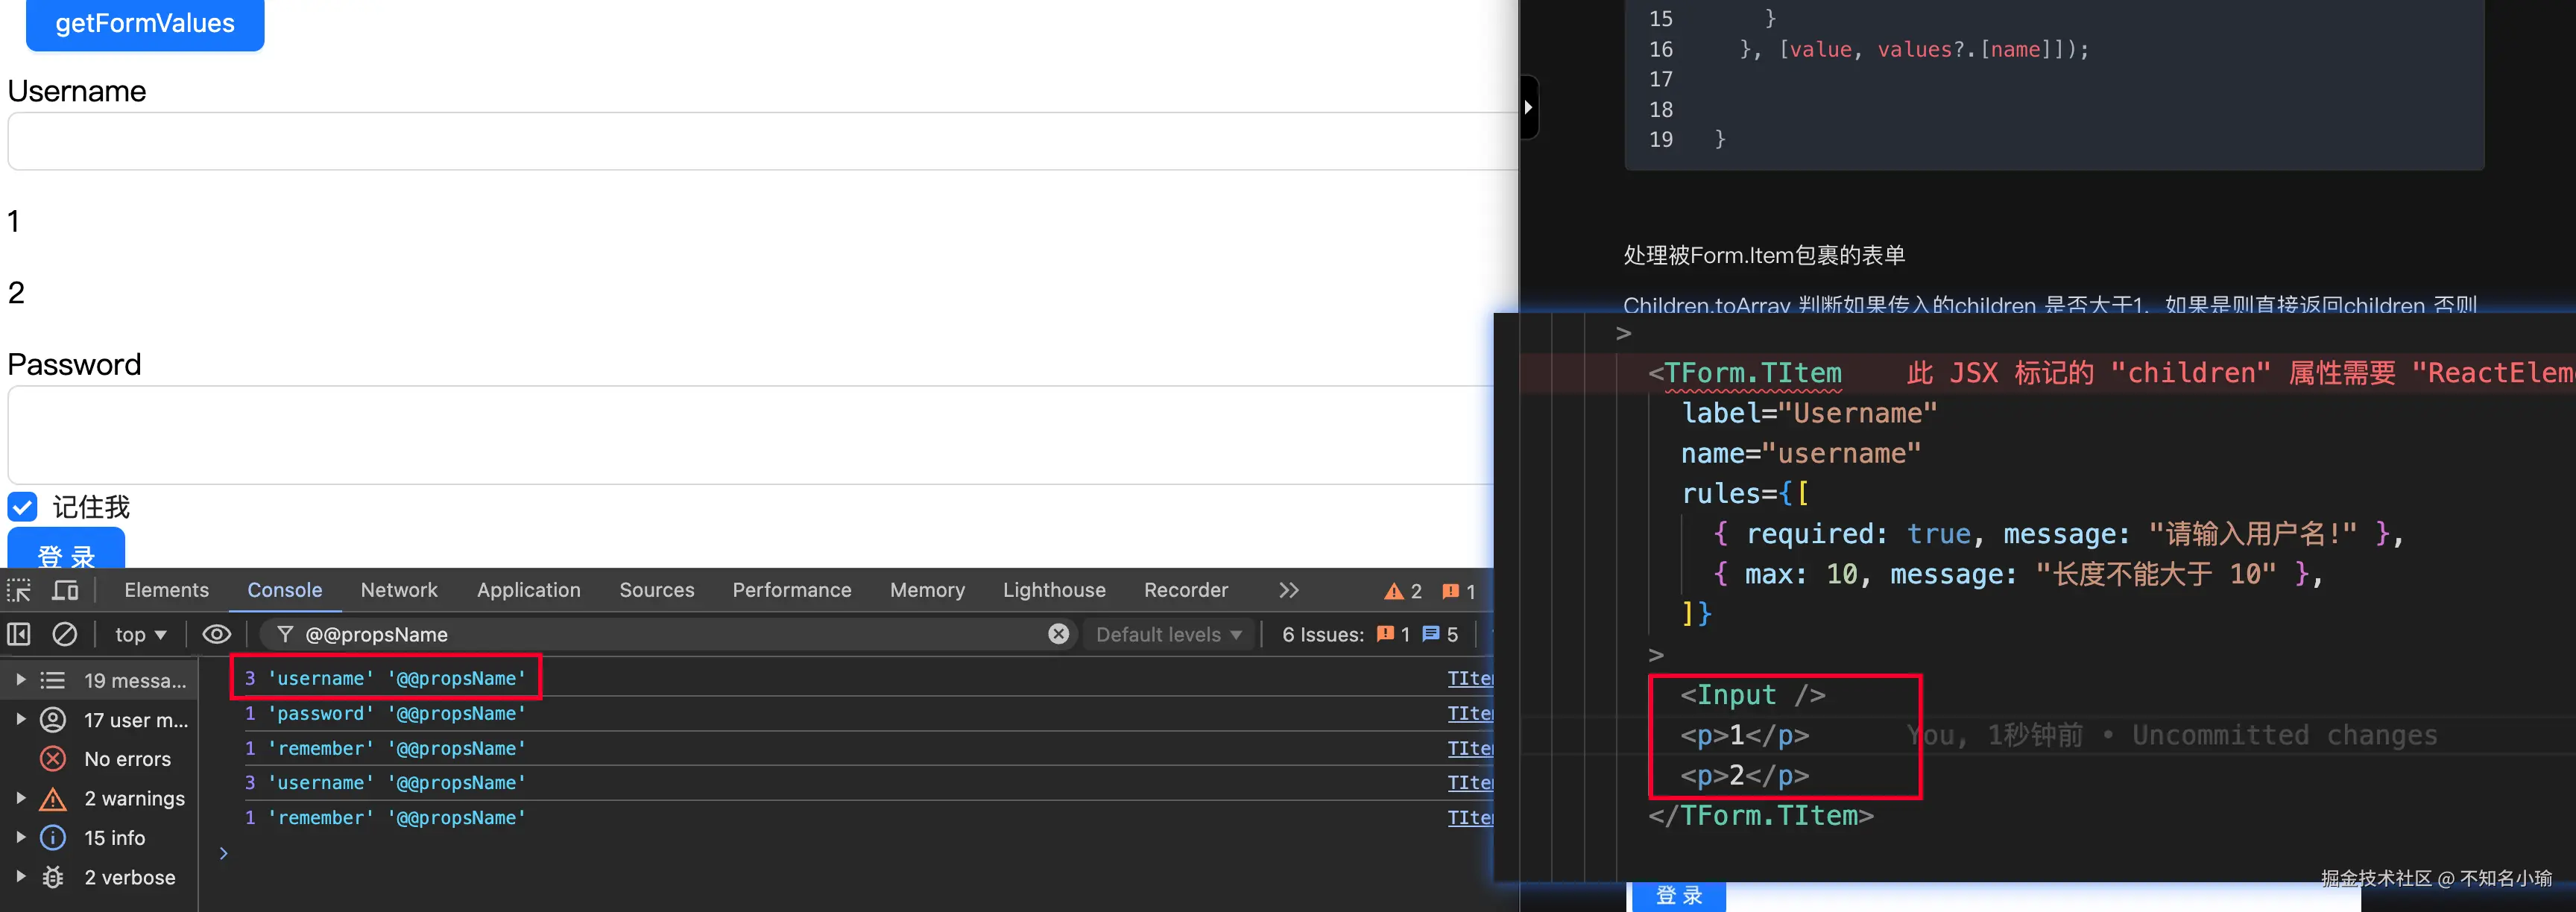
Task: Select the 2 warnings filter item
Action: tap(134, 799)
